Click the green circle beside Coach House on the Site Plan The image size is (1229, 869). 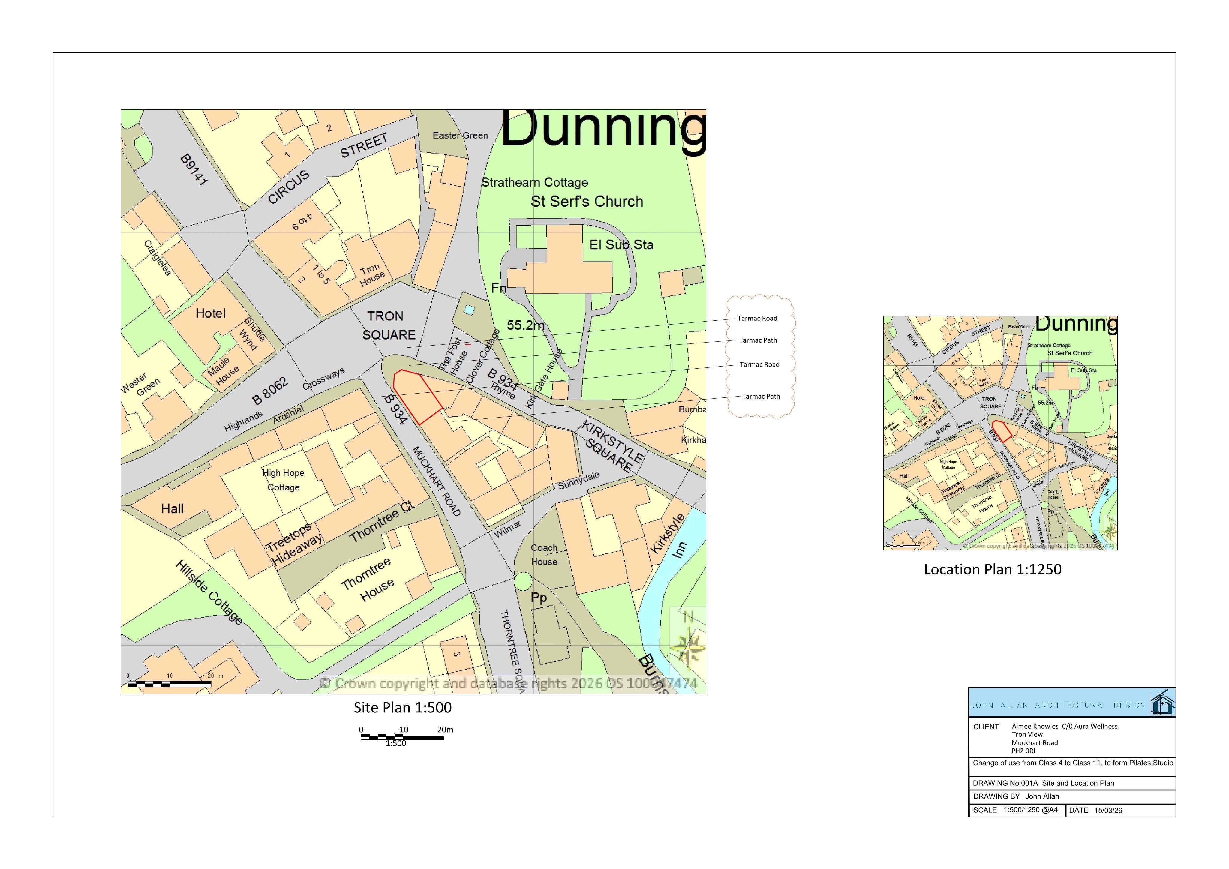pyautogui.click(x=522, y=581)
